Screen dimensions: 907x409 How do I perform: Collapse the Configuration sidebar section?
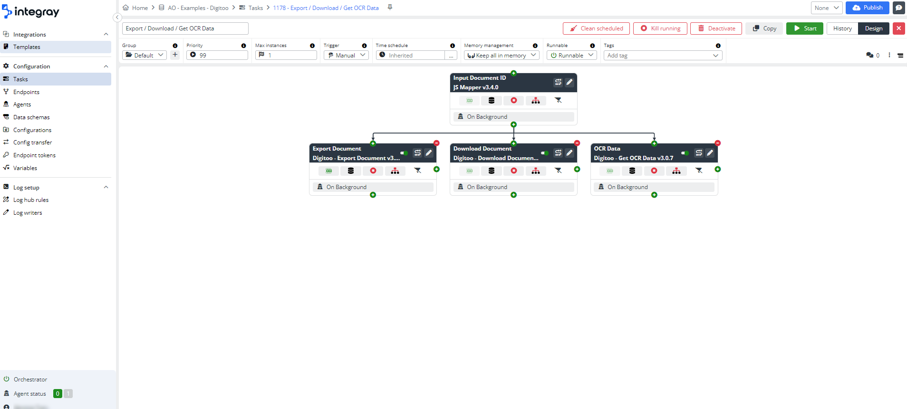[x=106, y=67]
